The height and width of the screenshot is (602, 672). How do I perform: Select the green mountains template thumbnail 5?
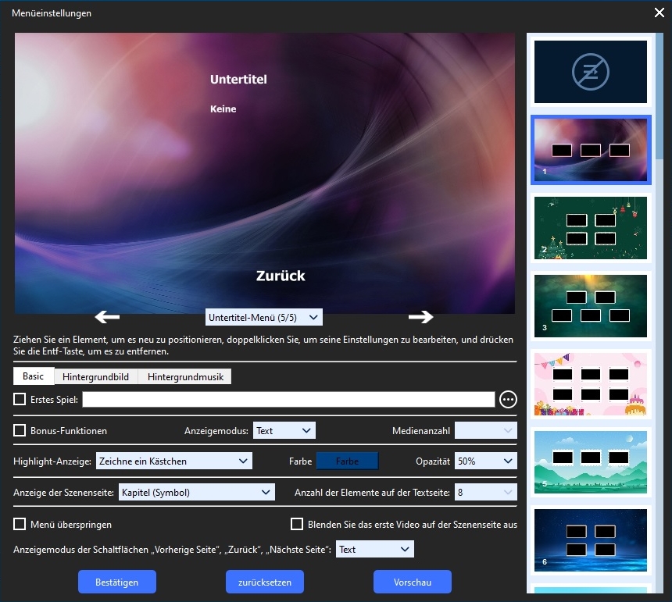tap(591, 462)
